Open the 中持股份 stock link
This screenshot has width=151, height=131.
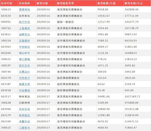24,47
